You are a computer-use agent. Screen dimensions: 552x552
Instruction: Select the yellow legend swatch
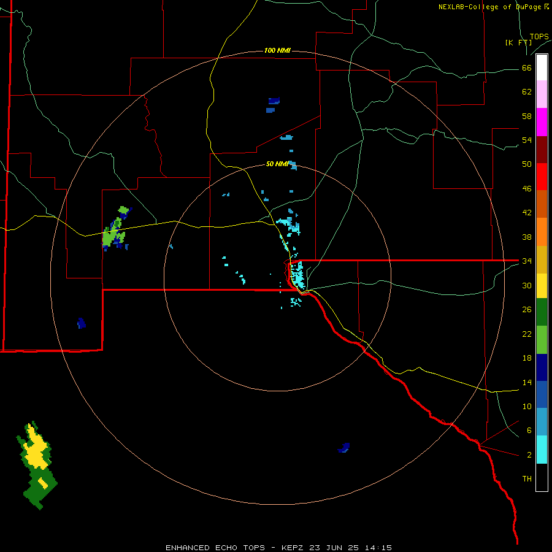(542, 286)
